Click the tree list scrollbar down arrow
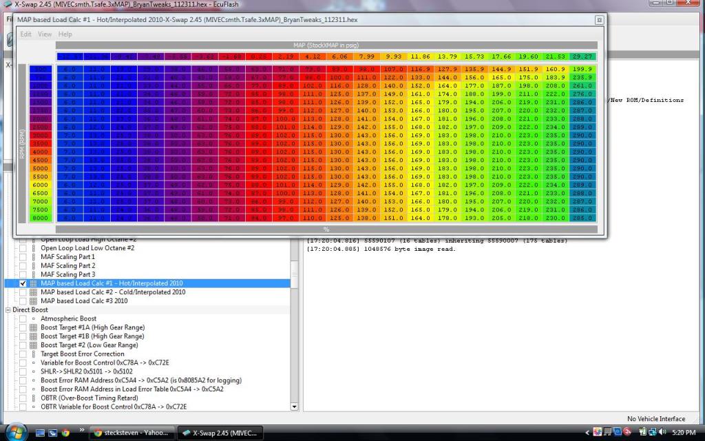 coord(294,407)
